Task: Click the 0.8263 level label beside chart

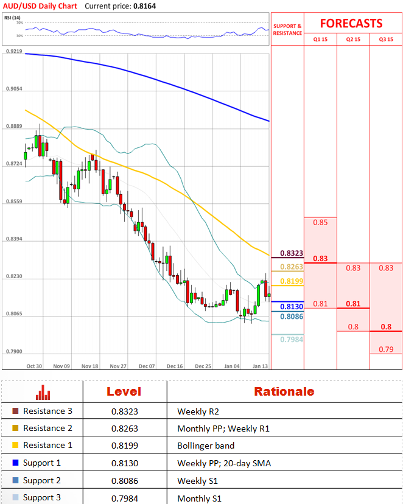Action: click(292, 267)
